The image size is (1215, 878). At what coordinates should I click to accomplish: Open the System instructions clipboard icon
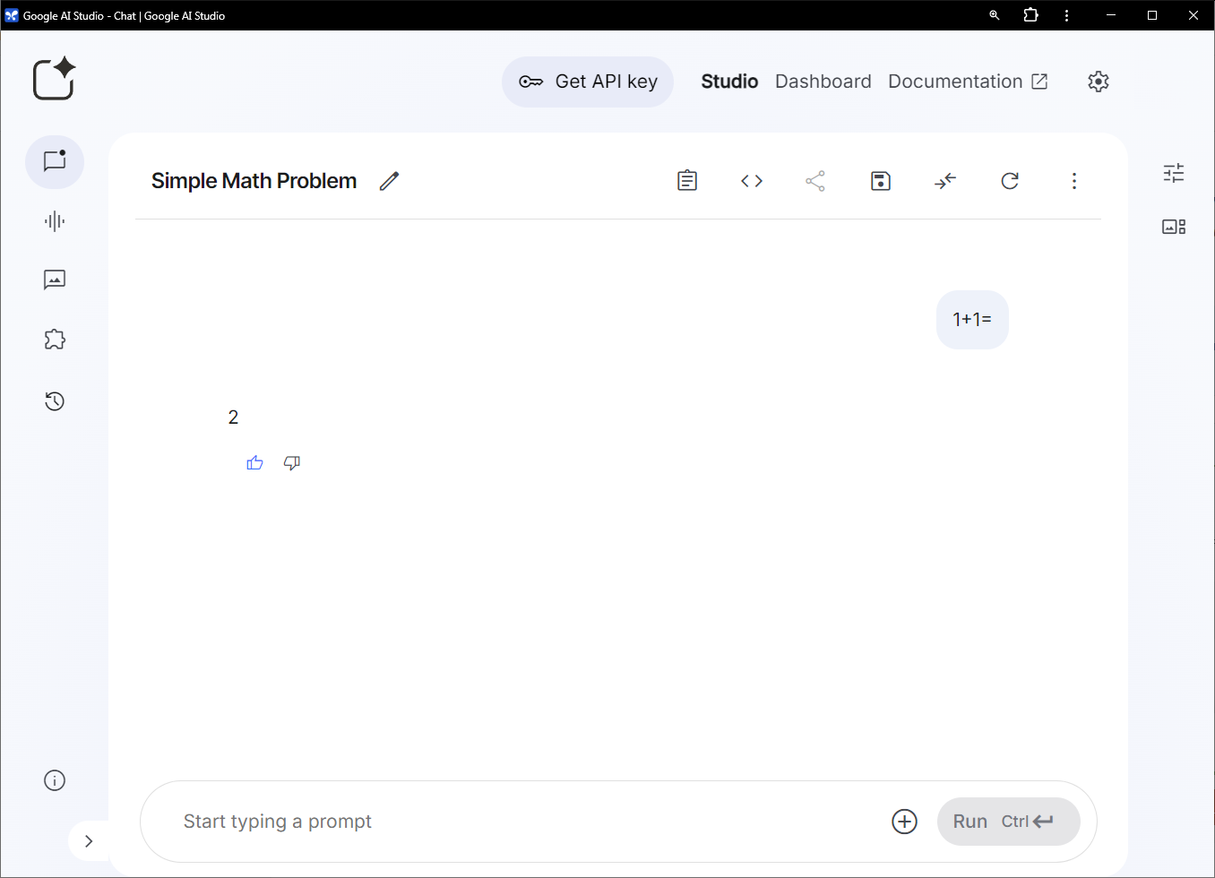686,180
